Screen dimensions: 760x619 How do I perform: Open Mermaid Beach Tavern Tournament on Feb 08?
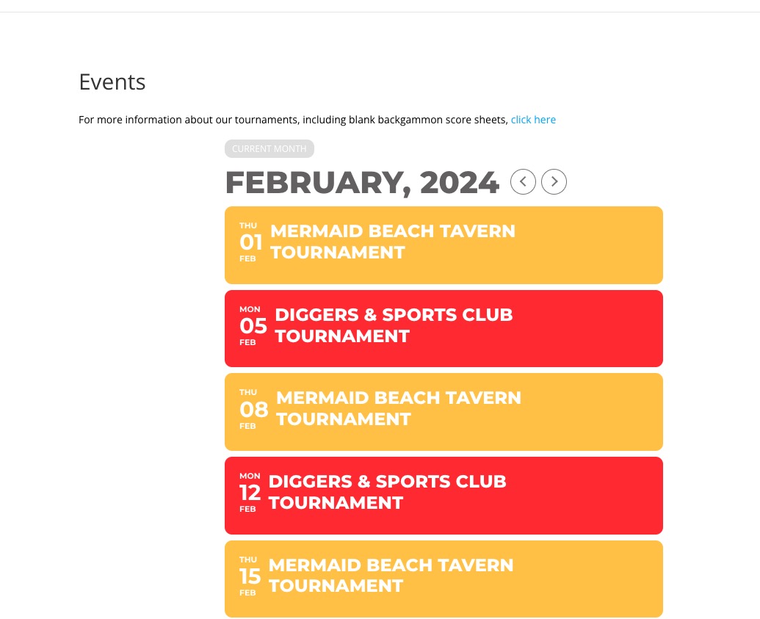(x=444, y=412)
